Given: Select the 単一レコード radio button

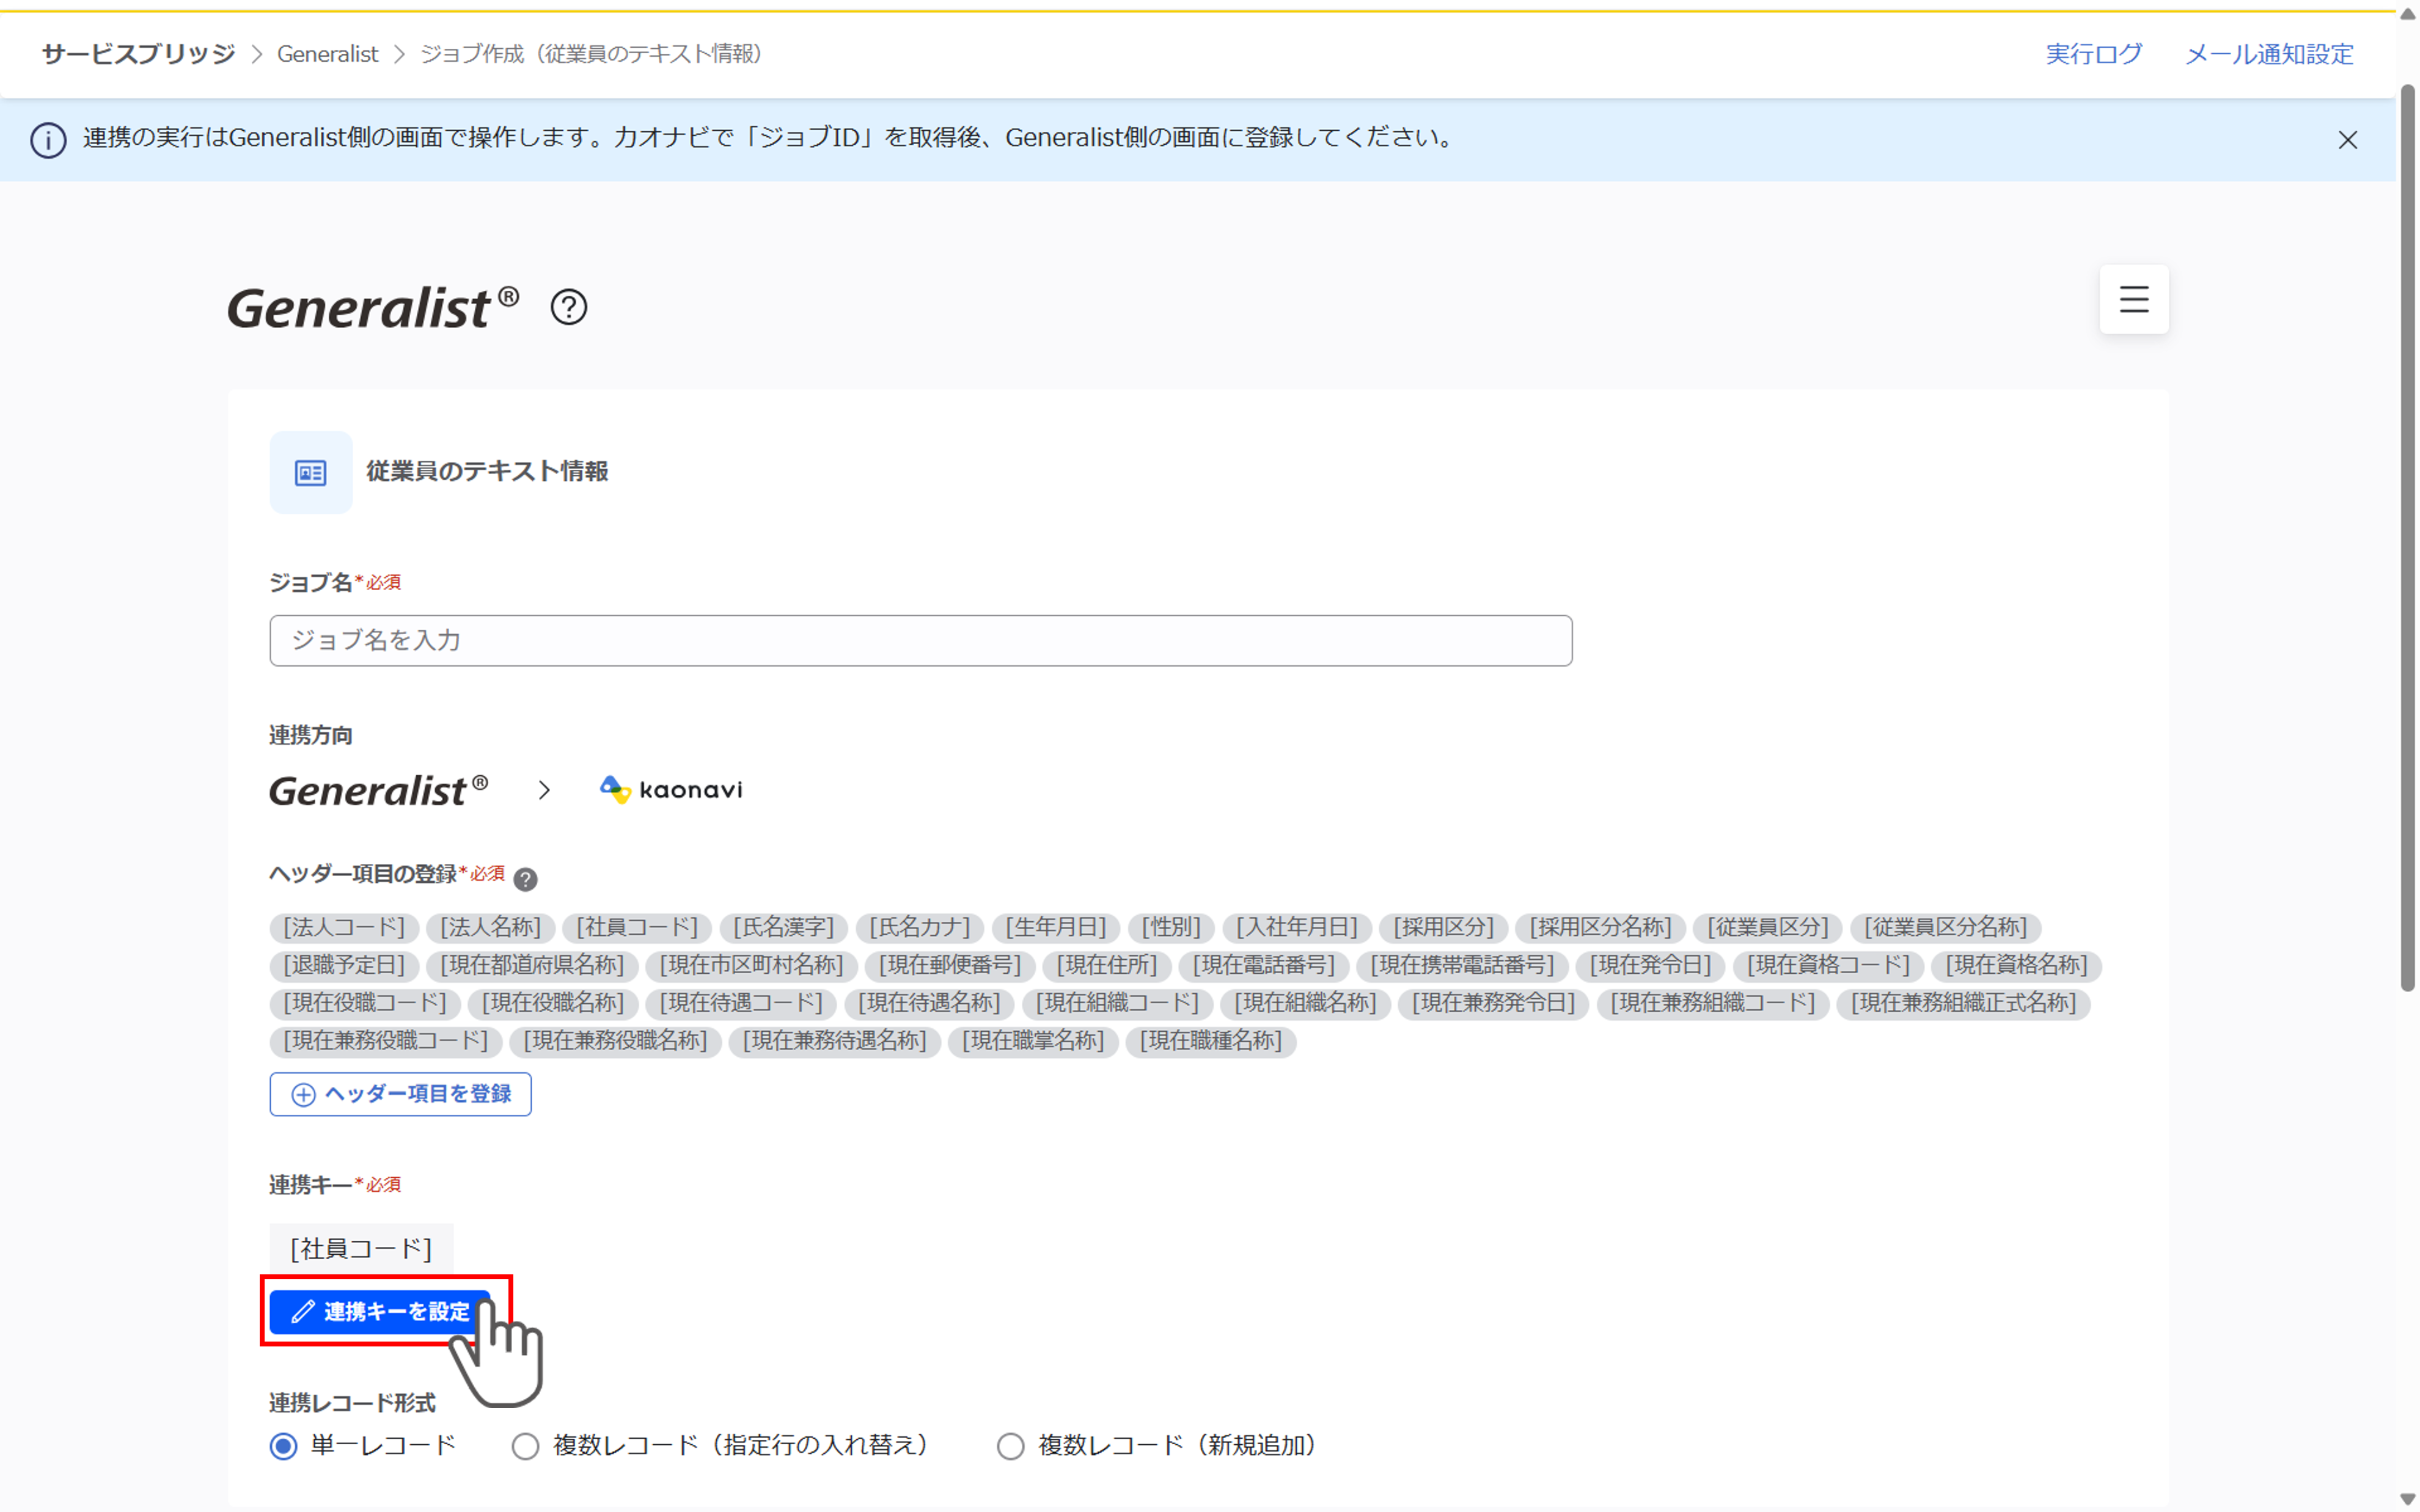Looking at the screenshot, I should tap(284, 1446).
